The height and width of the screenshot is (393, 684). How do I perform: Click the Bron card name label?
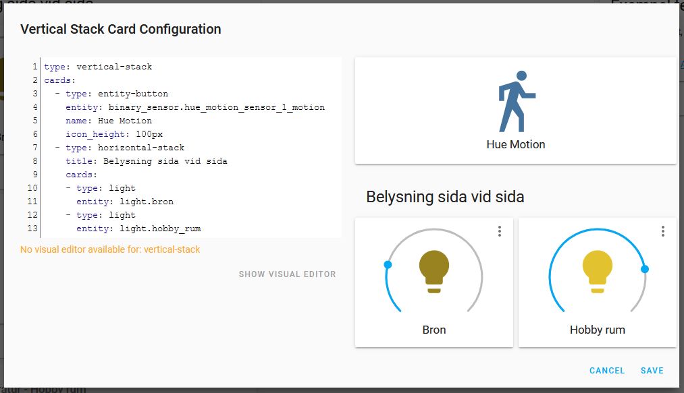(434, 330)
